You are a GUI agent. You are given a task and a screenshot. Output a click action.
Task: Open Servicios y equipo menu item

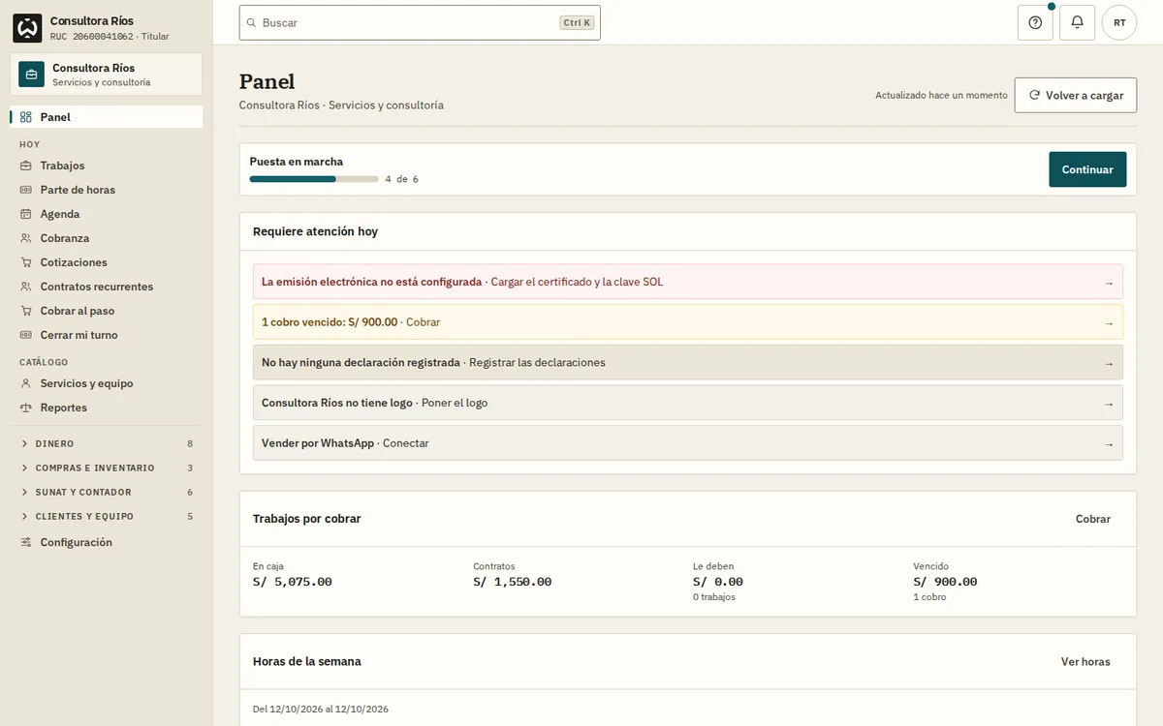click(107, 383)
